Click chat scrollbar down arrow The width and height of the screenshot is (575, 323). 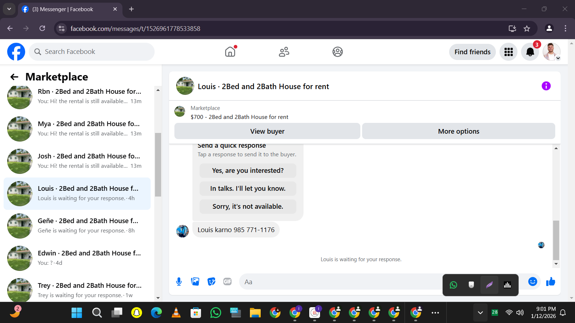click(556, 264)
